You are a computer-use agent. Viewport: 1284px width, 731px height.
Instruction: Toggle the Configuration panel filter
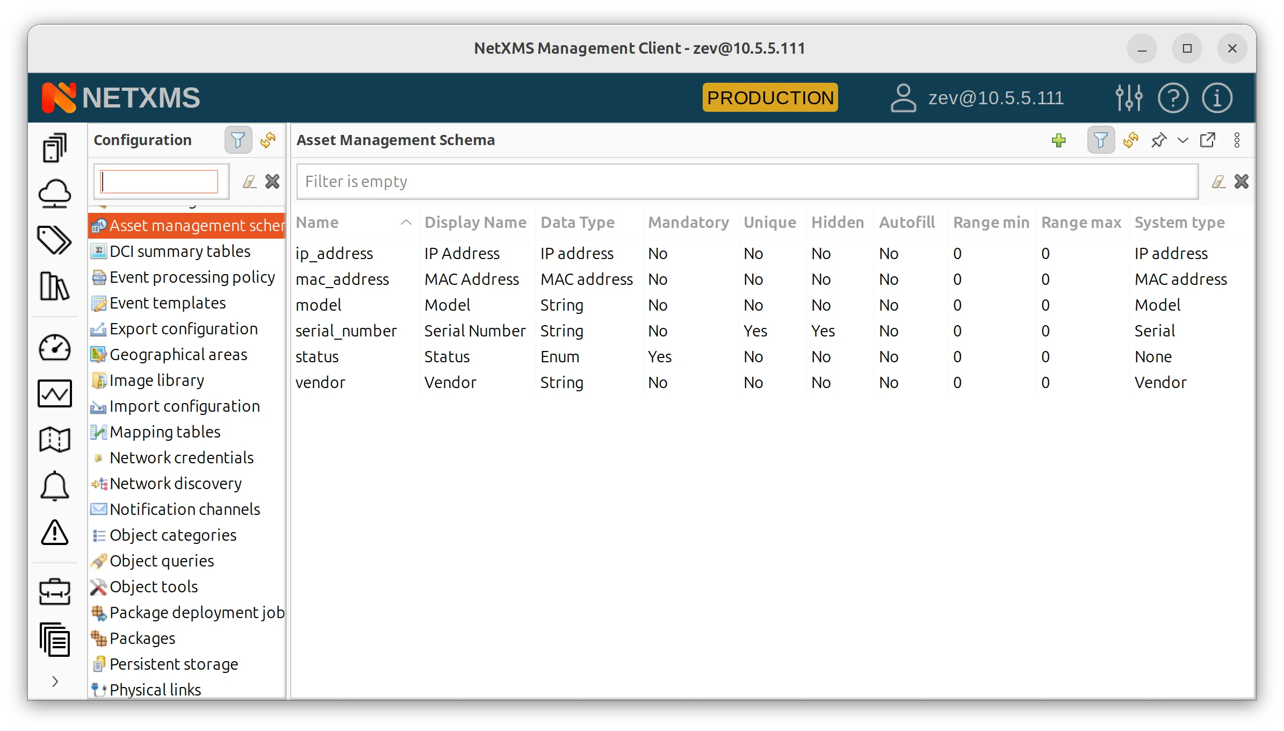(238, 140)
